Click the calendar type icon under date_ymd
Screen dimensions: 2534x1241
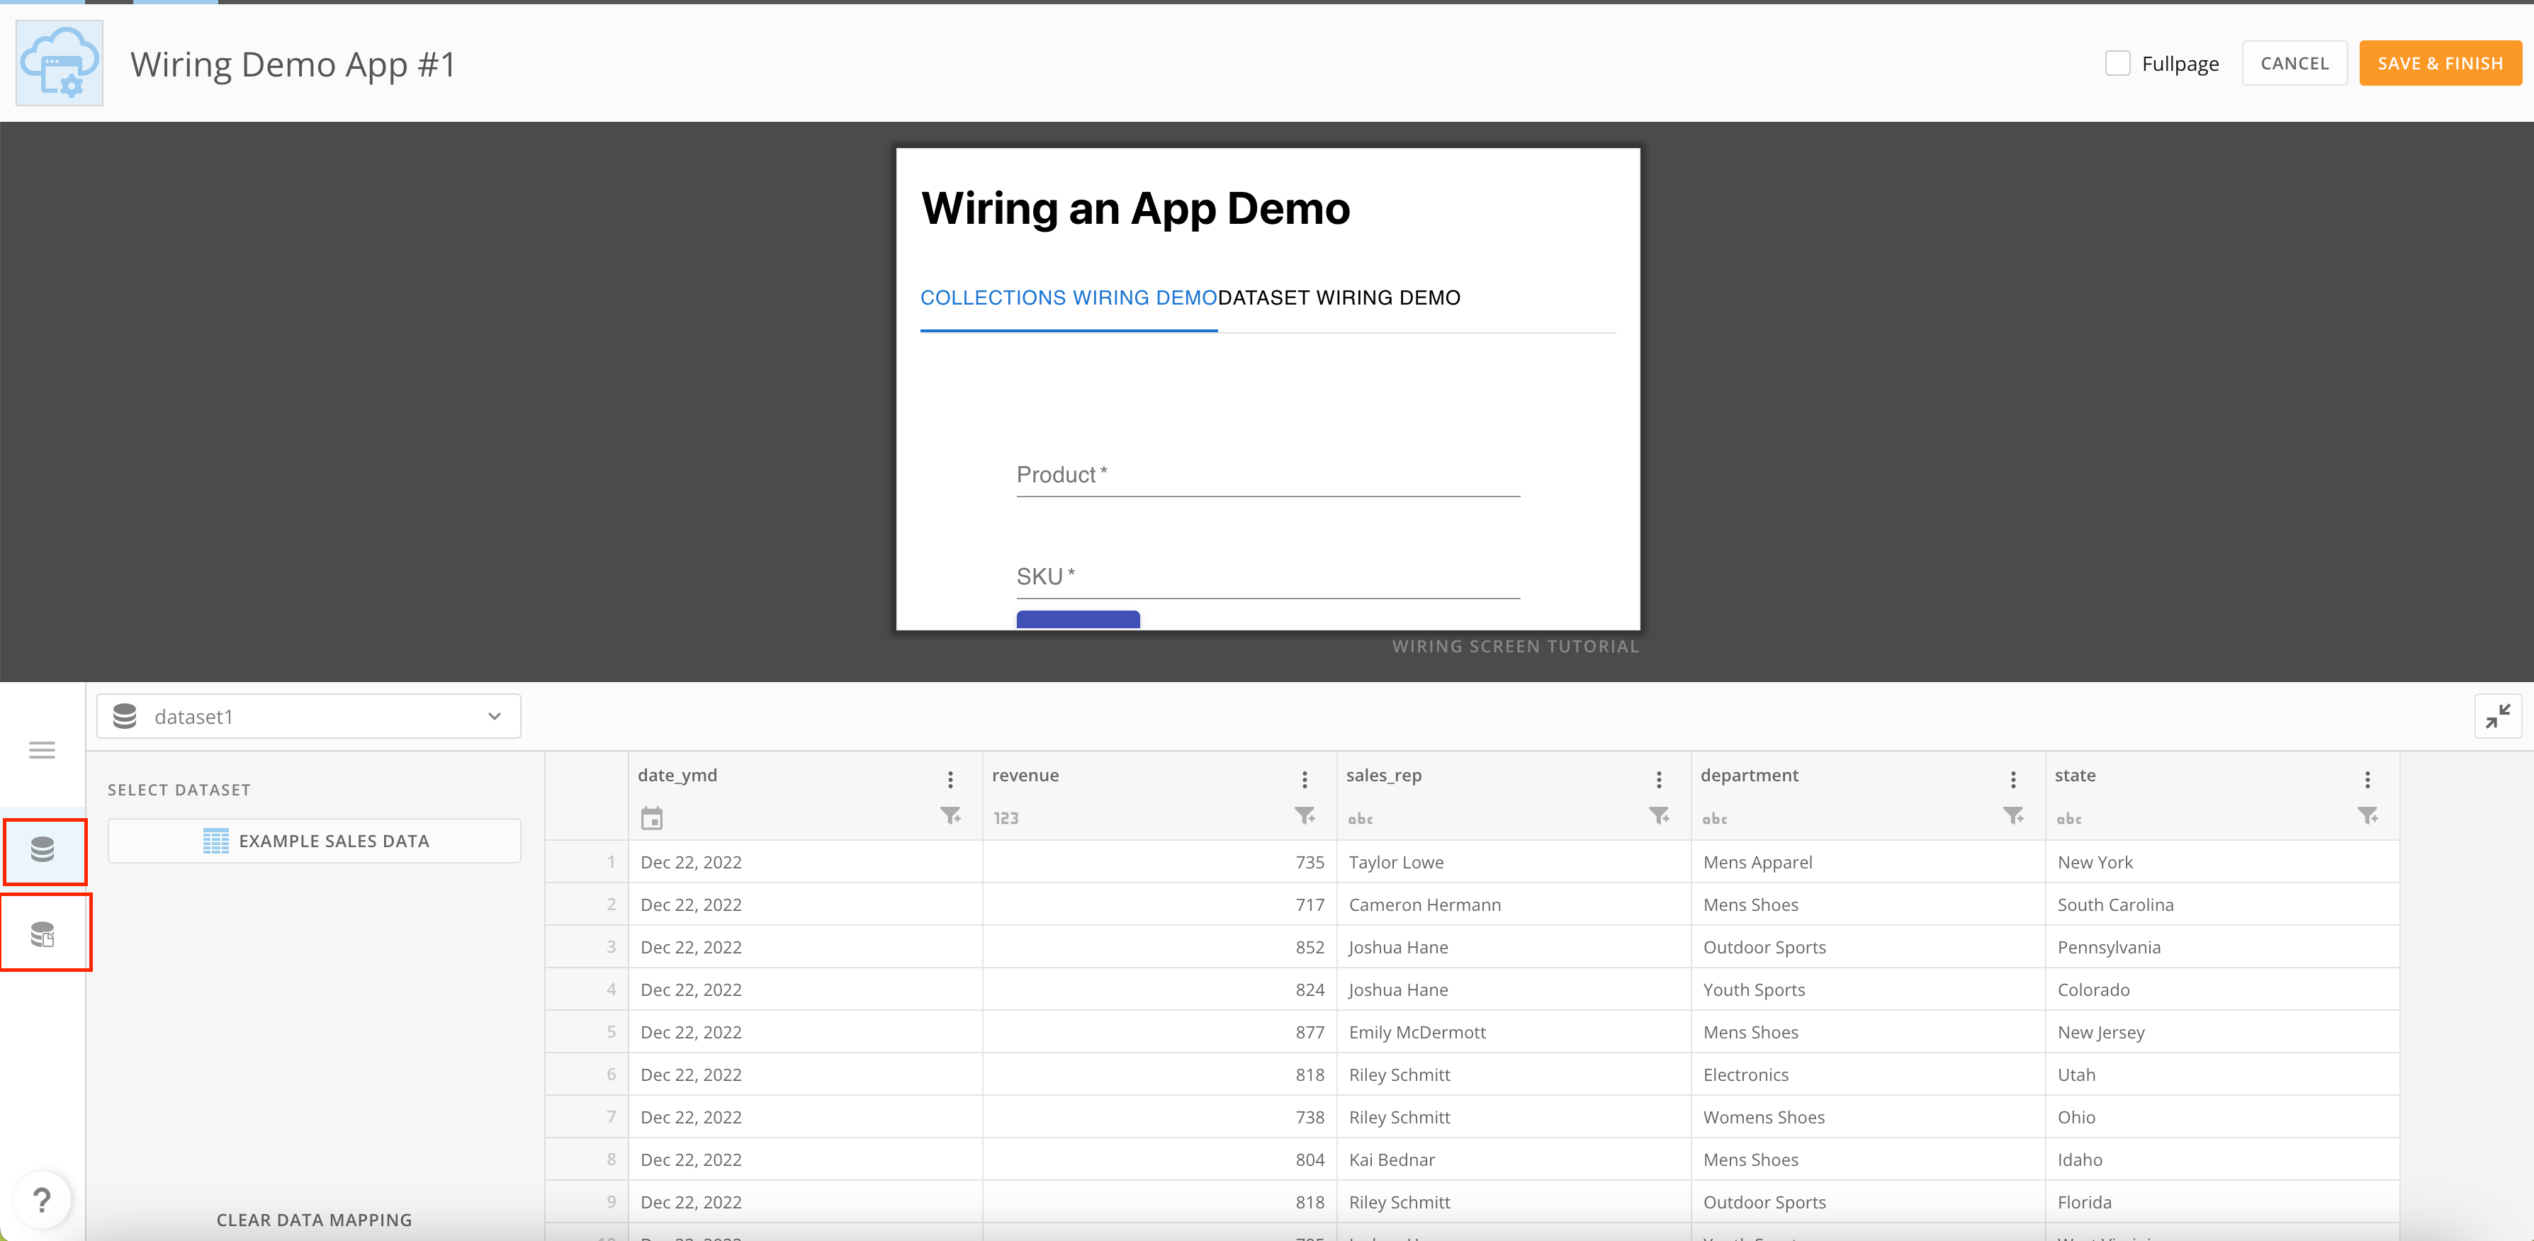651,818
